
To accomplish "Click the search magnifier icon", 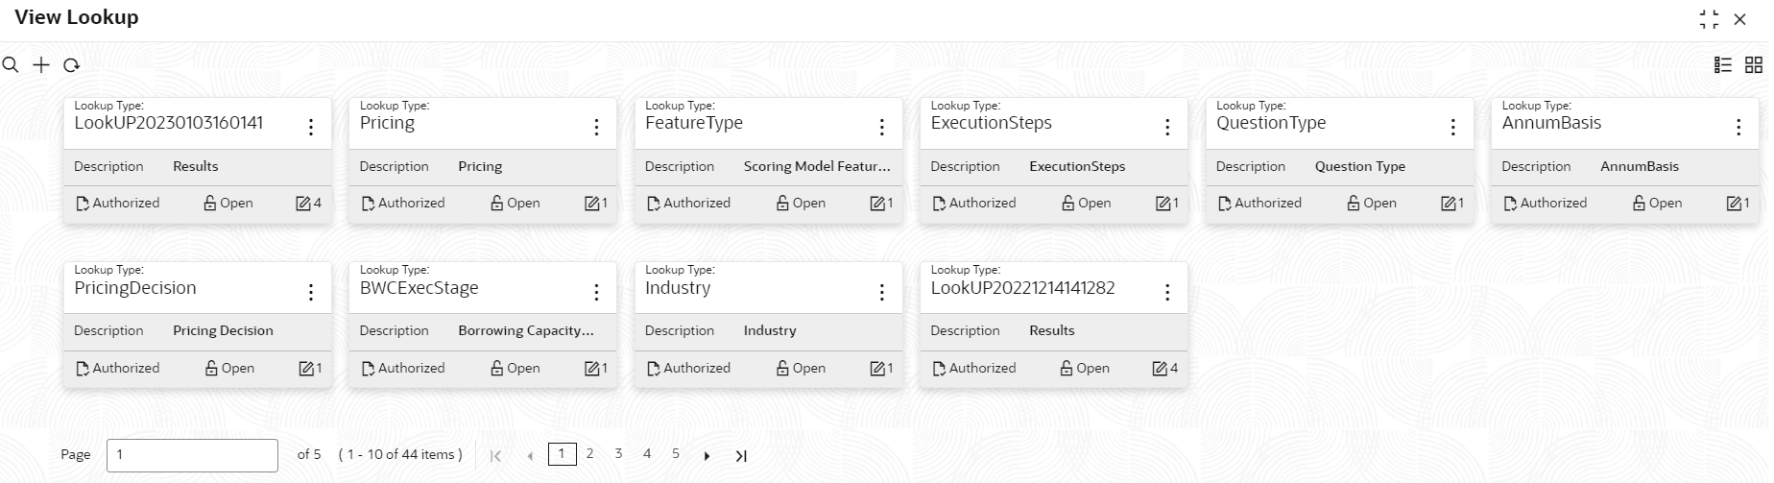I will [11, 65].
